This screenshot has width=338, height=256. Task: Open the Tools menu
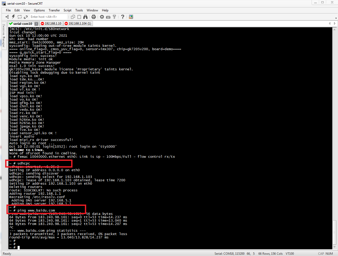click(79, 10)
